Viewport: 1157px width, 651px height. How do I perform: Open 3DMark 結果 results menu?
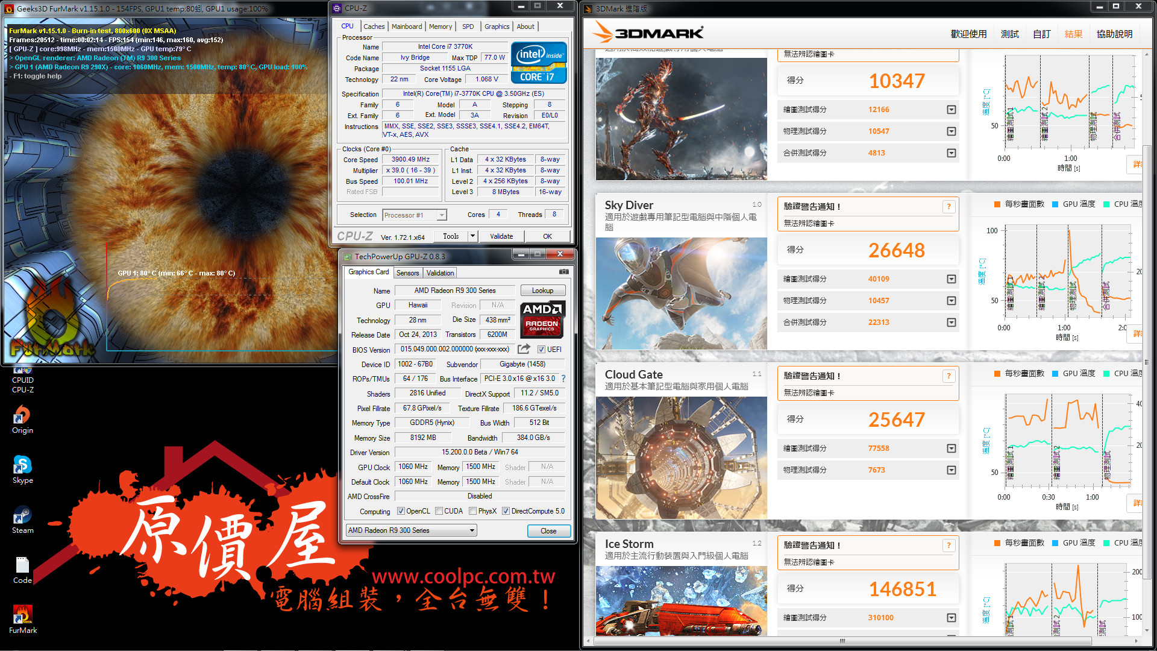[1073, 34]
